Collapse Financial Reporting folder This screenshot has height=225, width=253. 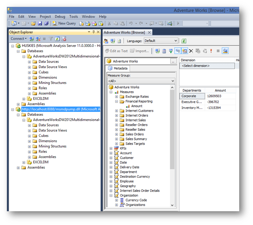[117, 101]
